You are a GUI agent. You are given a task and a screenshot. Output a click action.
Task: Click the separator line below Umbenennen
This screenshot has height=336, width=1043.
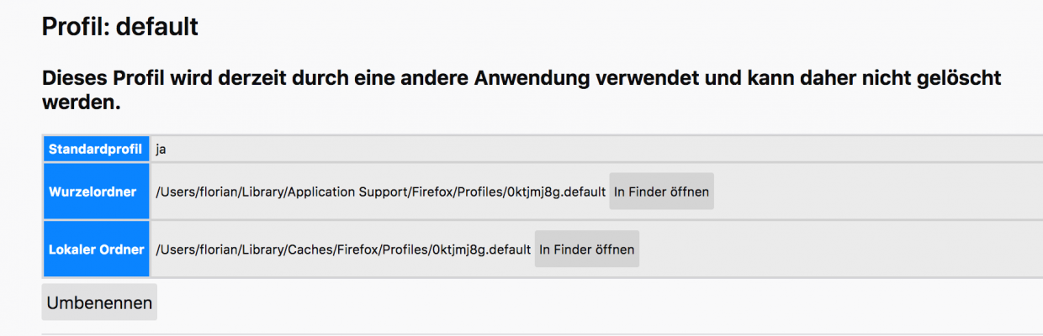tap(543, 333)
